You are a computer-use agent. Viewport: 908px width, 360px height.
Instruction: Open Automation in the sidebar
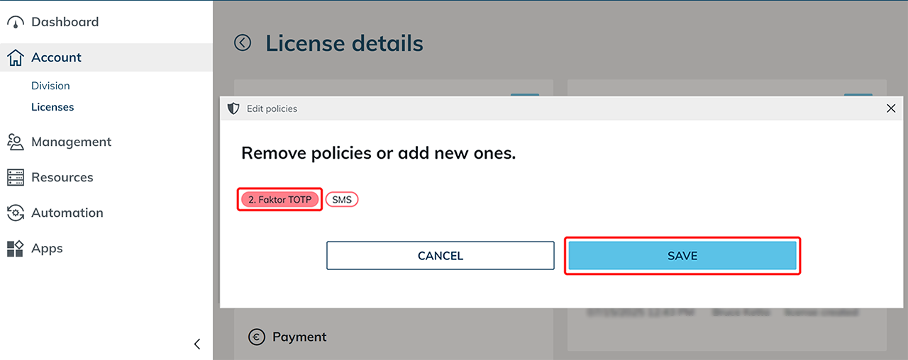click(67, 213)
